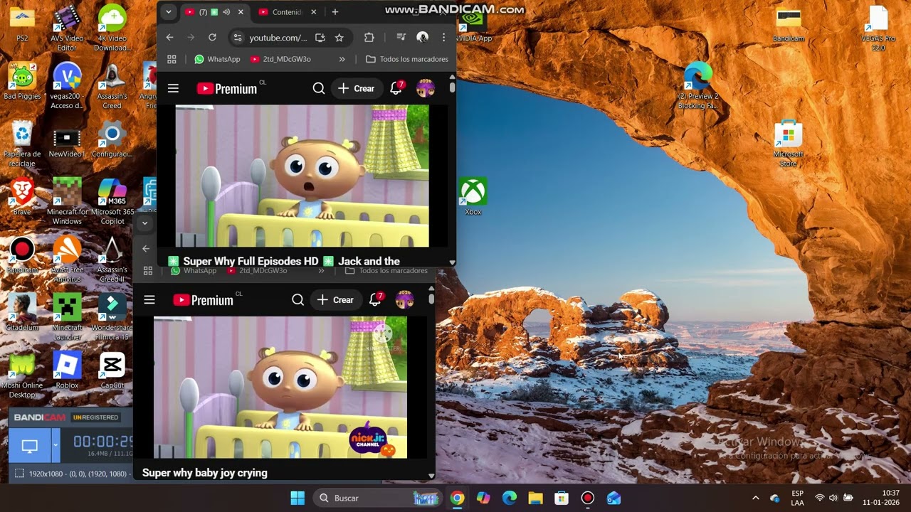Click the 'Crear' button in top window
The width and height of the screenshot is (911, 512).
point(356,88)
